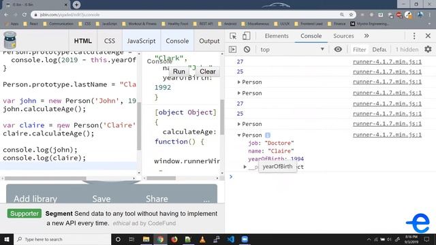Launch Firefox from the taskbar
This screenshot has height=245, width=436.
coord(174,239)
